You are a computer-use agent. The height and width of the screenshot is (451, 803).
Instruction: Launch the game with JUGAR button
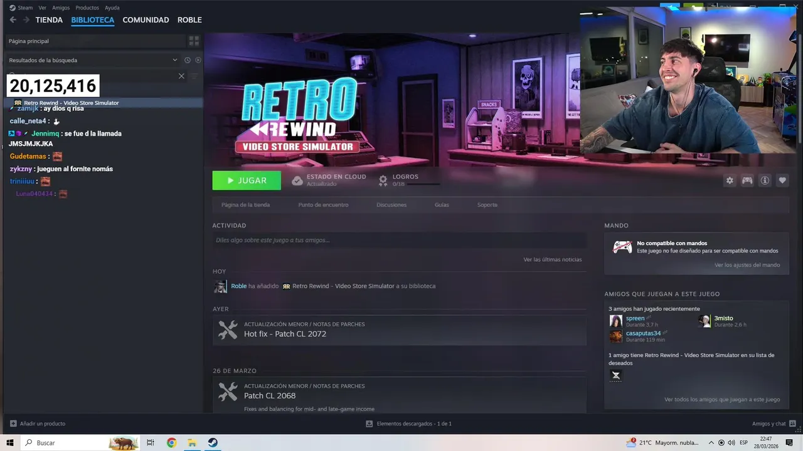click(247, 180)
